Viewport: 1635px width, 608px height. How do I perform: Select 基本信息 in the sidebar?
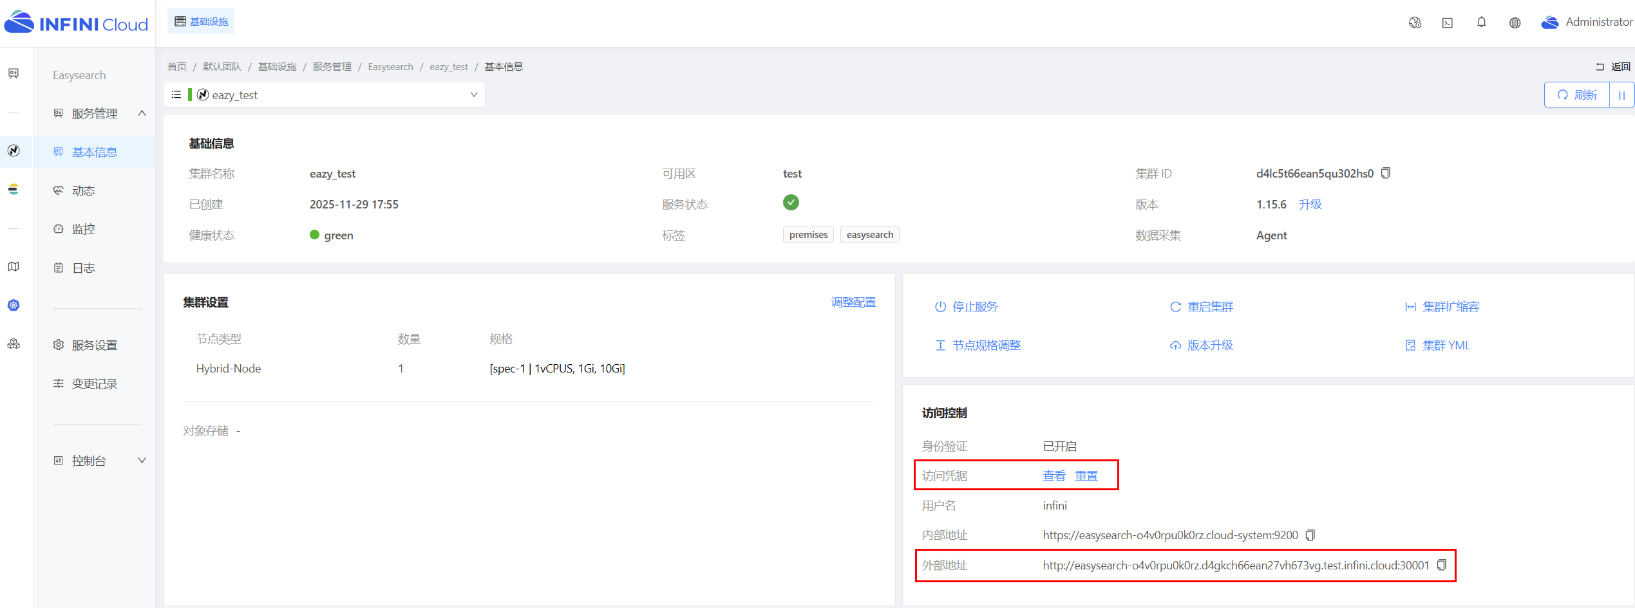pyautogui.click(x=94, y=152)
